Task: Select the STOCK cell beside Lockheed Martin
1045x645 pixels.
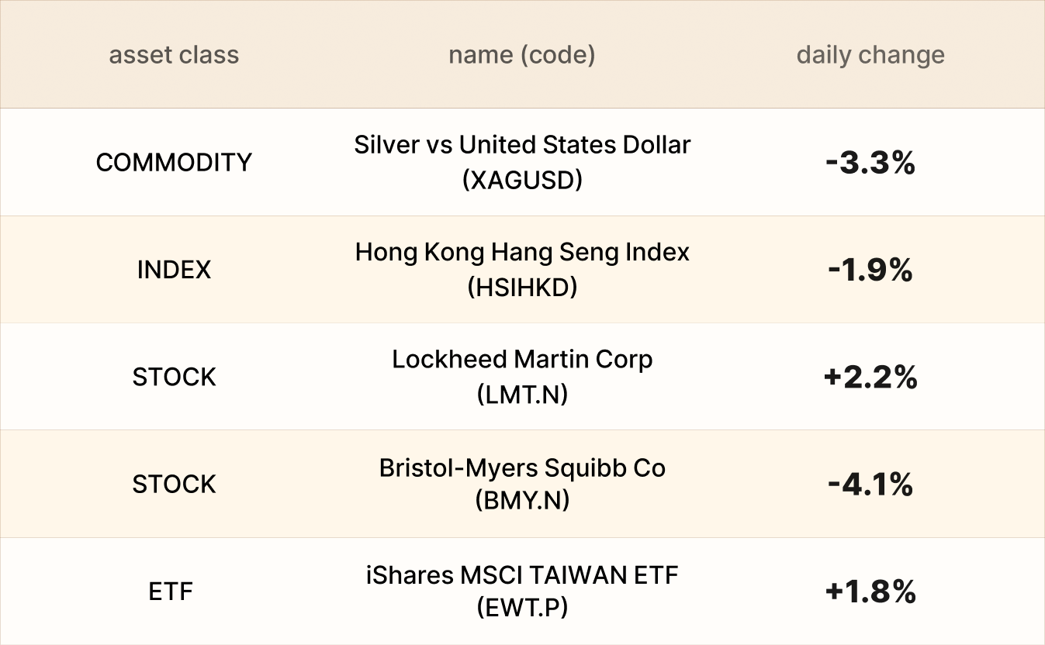Action: (x=174, y=377)
